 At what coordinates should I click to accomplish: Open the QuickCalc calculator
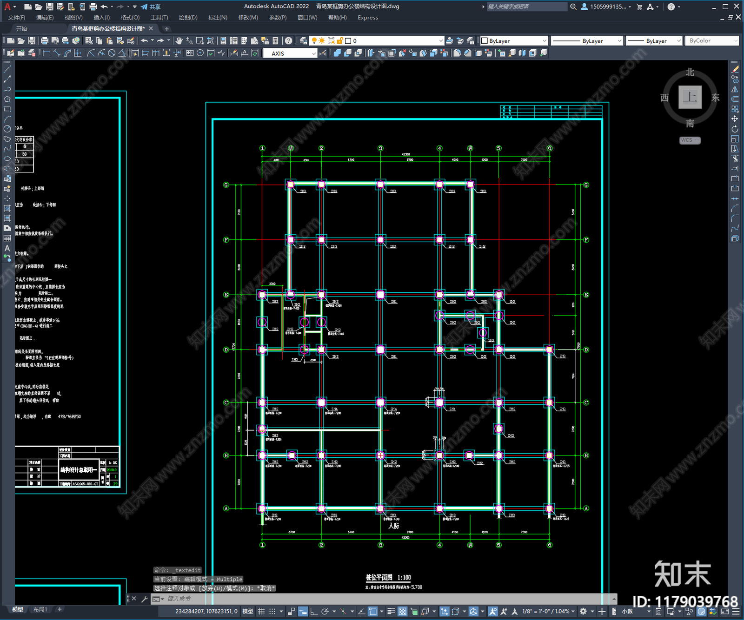[275, 41]
